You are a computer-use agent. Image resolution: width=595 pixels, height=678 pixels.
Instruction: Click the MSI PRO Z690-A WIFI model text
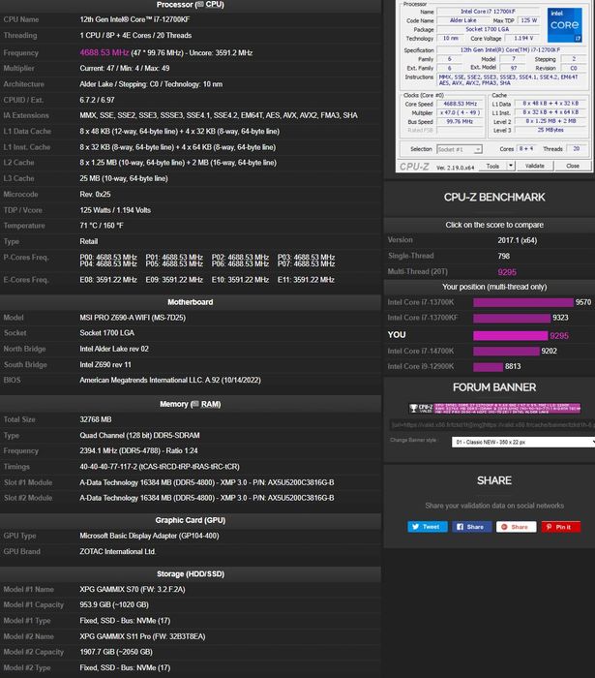point(133,318)
